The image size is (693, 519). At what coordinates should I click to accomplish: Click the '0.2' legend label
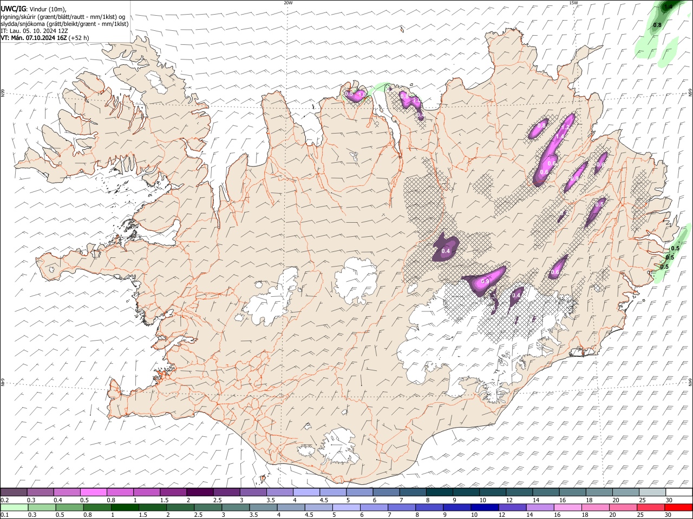point(5,500)
